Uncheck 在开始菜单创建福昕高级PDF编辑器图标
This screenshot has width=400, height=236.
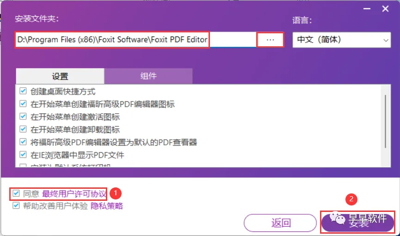point(23,104)
